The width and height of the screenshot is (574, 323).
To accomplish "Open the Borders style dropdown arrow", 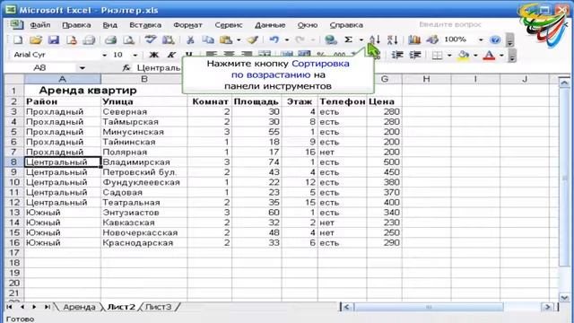I will 449,55.
